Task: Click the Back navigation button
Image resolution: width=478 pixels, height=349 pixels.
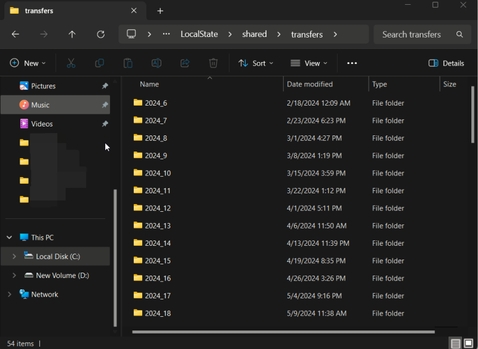Action: (x=15, y=34)
